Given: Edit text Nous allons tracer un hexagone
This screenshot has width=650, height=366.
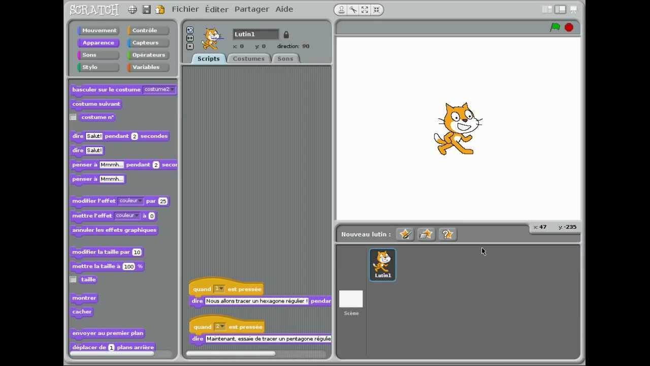Looking at the screenshot, I should pyautogui.click(x=256, y=301).
